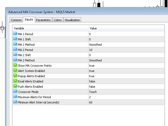
Task: Click the boolean icon beside Push Alerts Enabled
Action: point(15,86)
